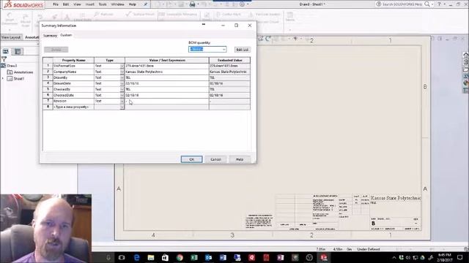Open the Tools menu
Viewport: 469px width, 263px height.
point(103,4)
